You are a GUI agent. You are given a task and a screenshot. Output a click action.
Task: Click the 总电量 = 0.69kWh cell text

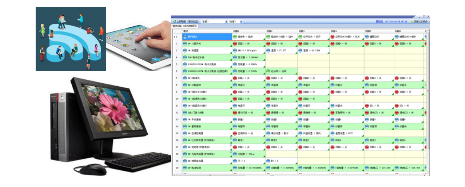tap(246, 64)
